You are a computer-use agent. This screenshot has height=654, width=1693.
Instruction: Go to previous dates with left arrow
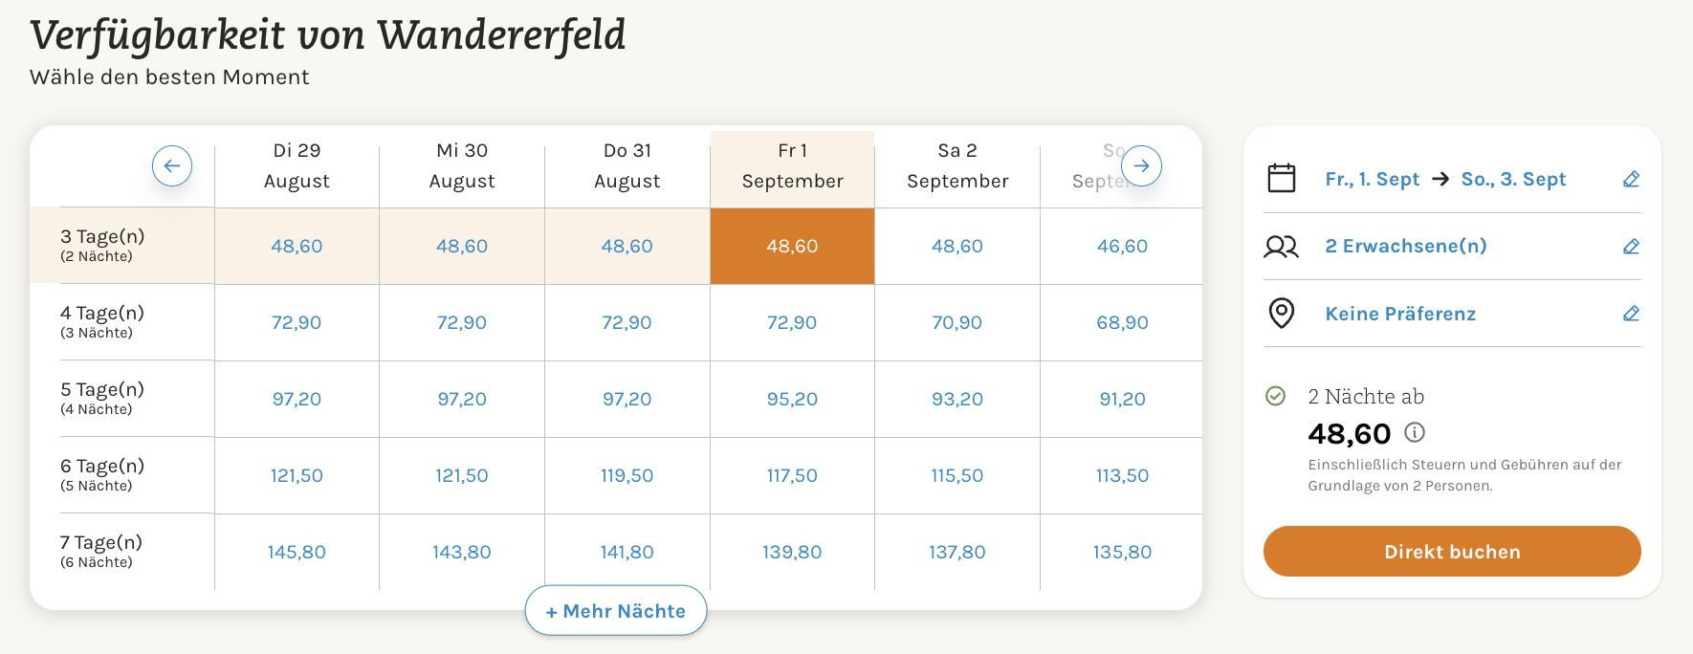tap(172, 166)
